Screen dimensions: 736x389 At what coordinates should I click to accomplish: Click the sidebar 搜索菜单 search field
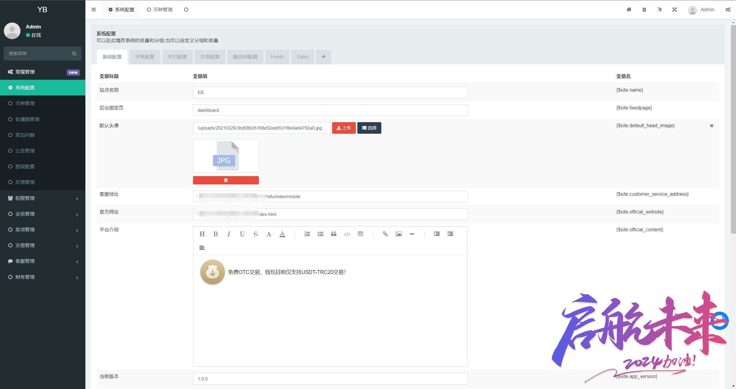43,54
